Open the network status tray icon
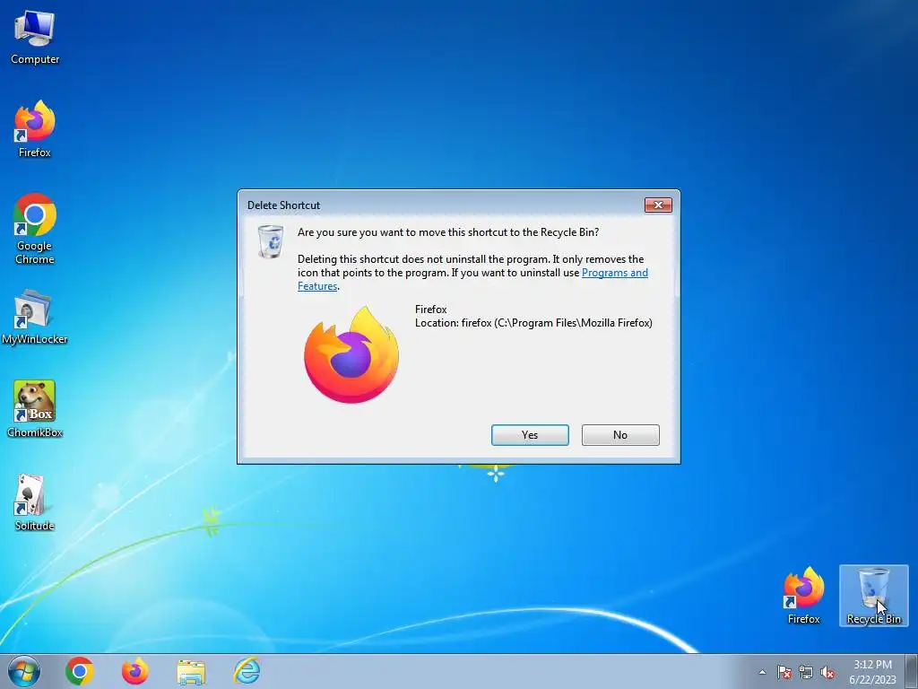 [x=806, y=672]
